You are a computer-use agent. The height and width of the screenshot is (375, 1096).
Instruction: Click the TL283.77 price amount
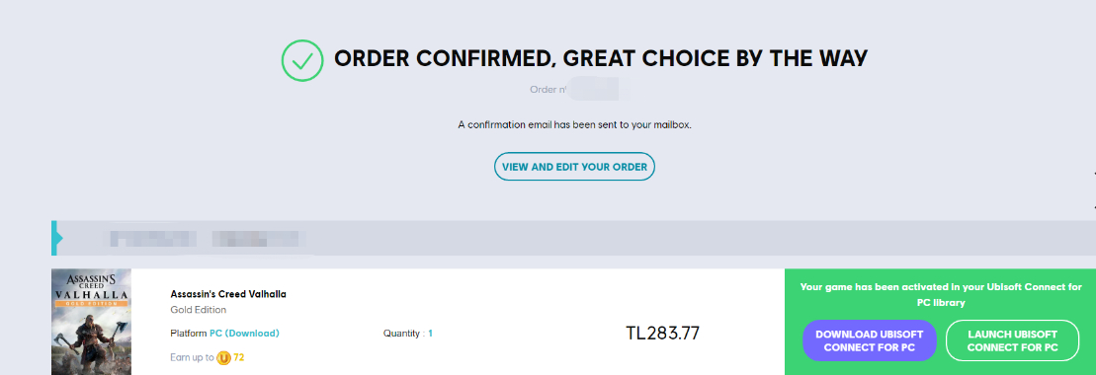662,334
